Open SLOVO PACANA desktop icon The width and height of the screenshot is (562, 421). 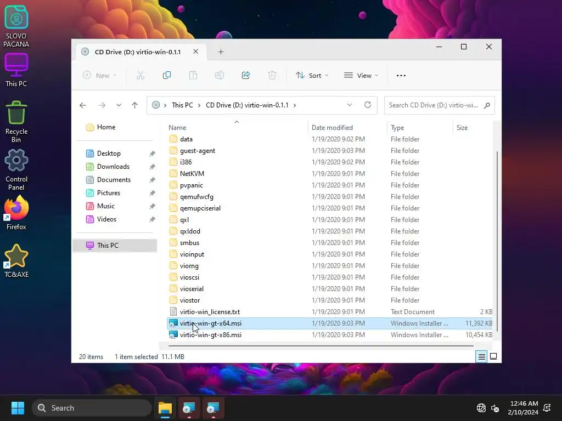pos(16,26)
